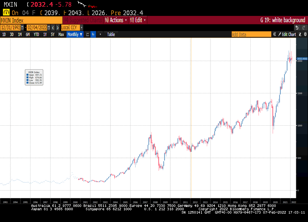Switch to line chart view icon
Viewport: 308px width, 222px height.
87,34
